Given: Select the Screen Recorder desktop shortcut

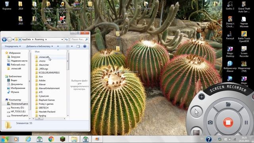Looking at the screenshot, I should pyautogui.click(x=244, y=52).
